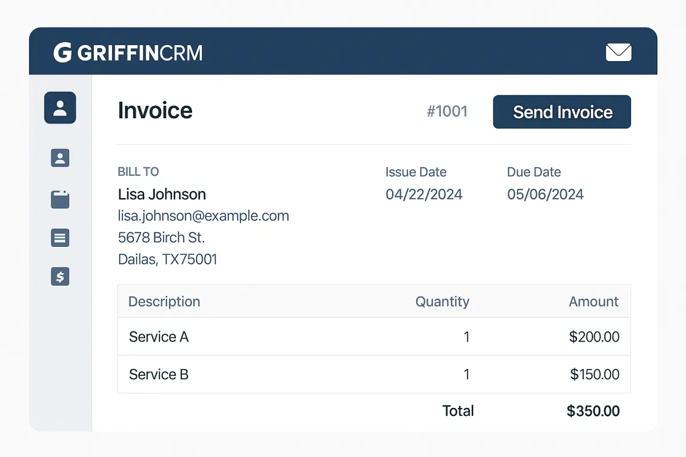Open the contacts card sidebar icon
Image resolution: width=686 pixels, height=457 pixels.
pyautogui.click(x=60, y=158)
